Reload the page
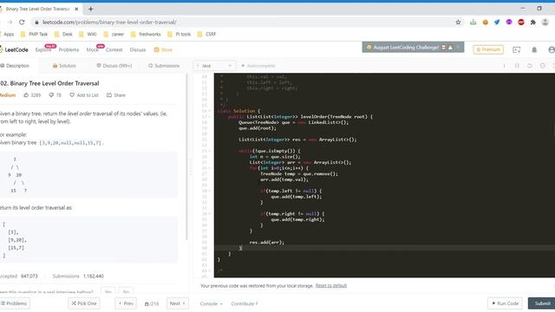This screenshot has height=312, width=555. tap(22, 23)
